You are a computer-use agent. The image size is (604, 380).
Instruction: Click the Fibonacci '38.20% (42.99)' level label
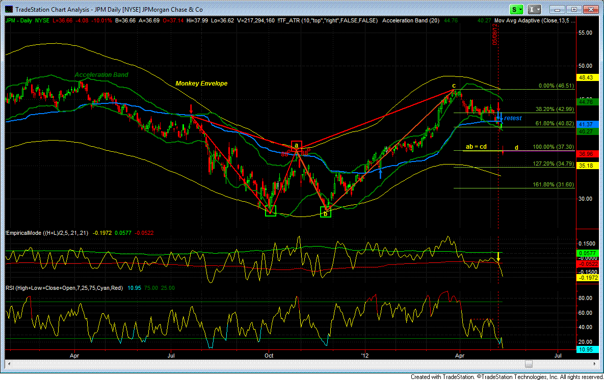[555, 110]
